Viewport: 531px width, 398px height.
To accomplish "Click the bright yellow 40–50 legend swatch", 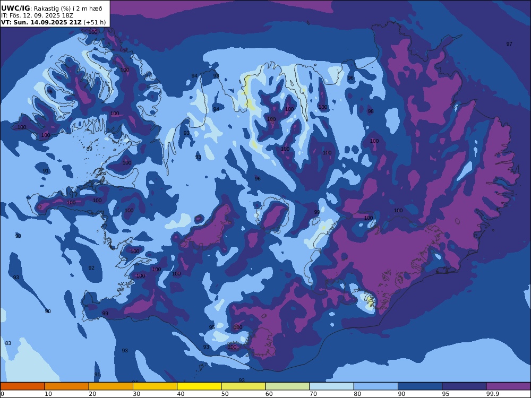I will point(199,386).
